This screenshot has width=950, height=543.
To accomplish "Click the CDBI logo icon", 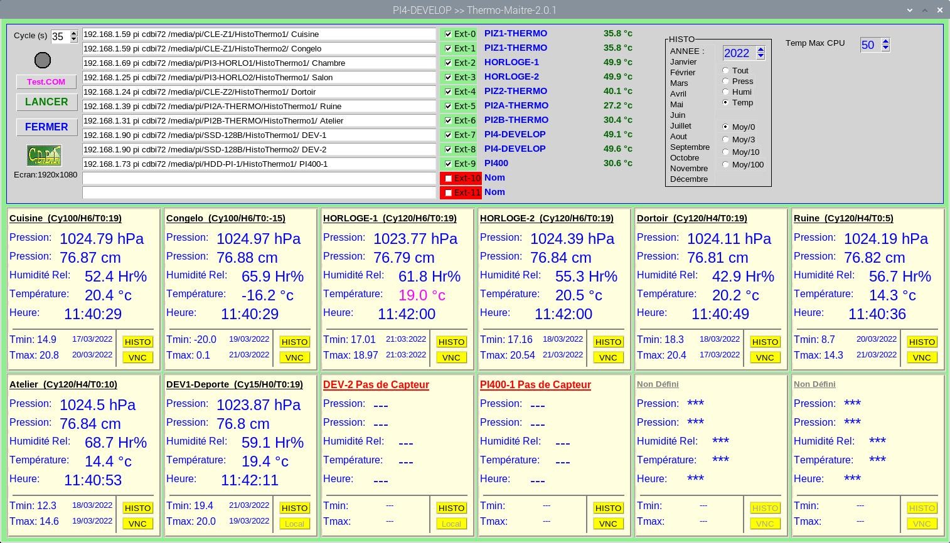I will coord(44,156).
